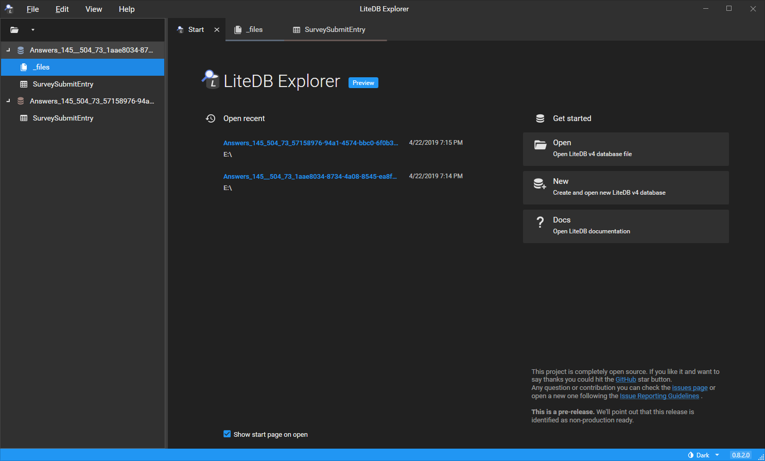Click the theme contrast icon in status bar
Screen dimensions: 765x461
pos(691,455)
